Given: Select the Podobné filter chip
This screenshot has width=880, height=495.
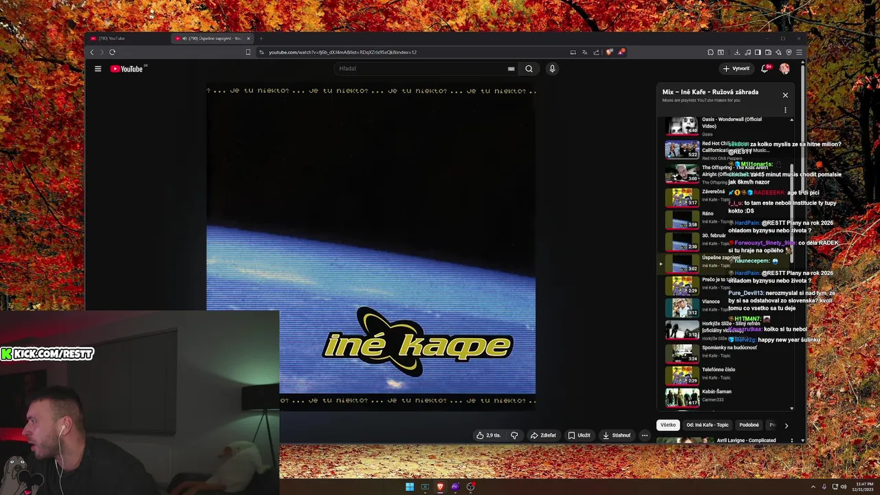Looking at the screenshot, I should (749, 425).
